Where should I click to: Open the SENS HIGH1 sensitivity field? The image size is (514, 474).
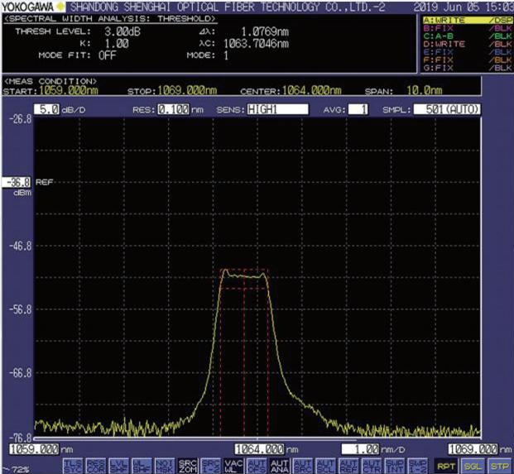[277, 109]
